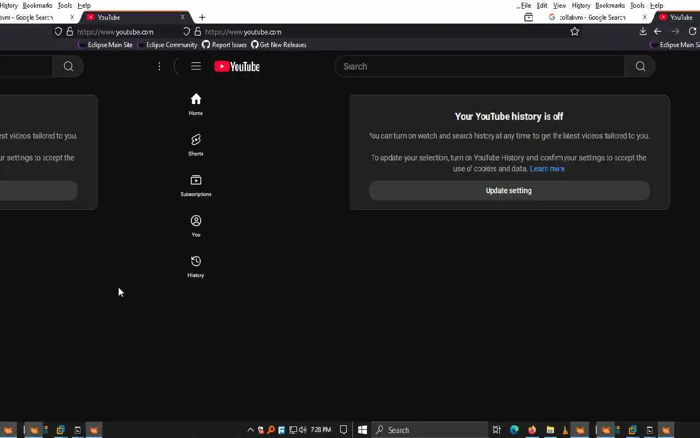Open VLC media player from taskbar
The height and width of the screenshot is (438, 700).
point(565,430)
